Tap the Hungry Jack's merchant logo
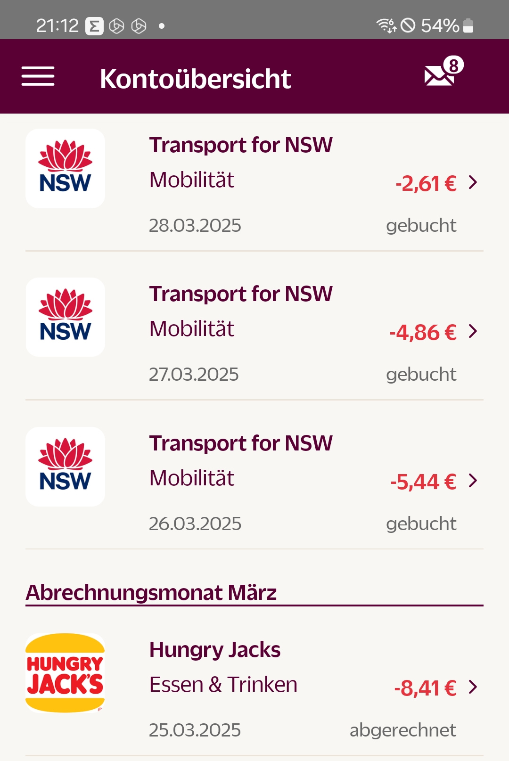Screen dimensions: 509x761 (x=65, y=672)
